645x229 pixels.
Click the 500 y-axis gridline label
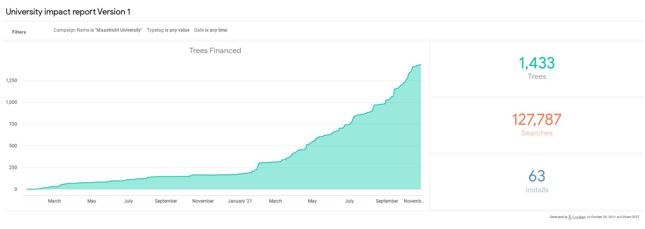click(13, 146)
